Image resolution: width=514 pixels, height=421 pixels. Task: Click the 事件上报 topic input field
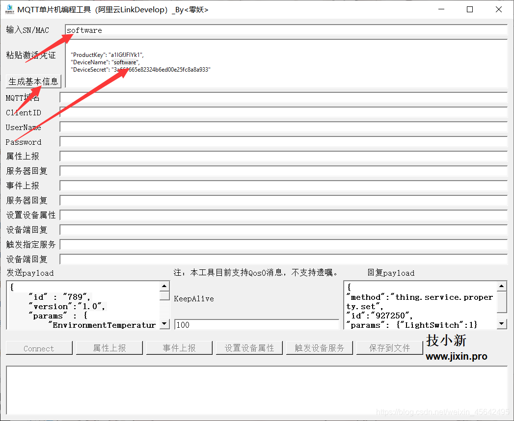pos(284,186)
